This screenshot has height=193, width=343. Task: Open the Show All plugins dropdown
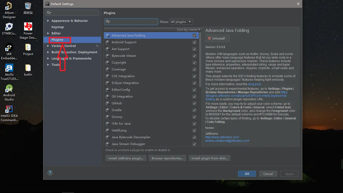tap(181, 22)
